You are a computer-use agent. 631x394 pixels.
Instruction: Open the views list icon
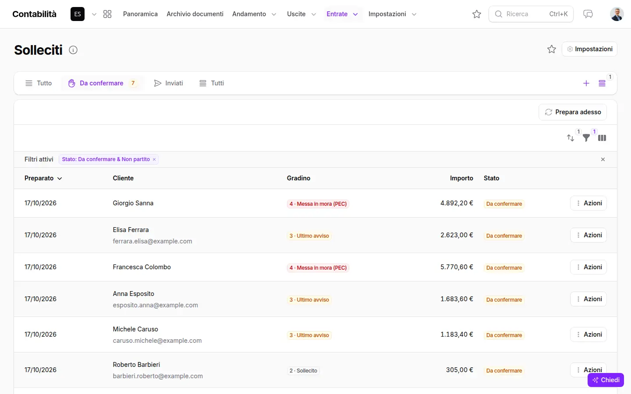pos(602,83)
